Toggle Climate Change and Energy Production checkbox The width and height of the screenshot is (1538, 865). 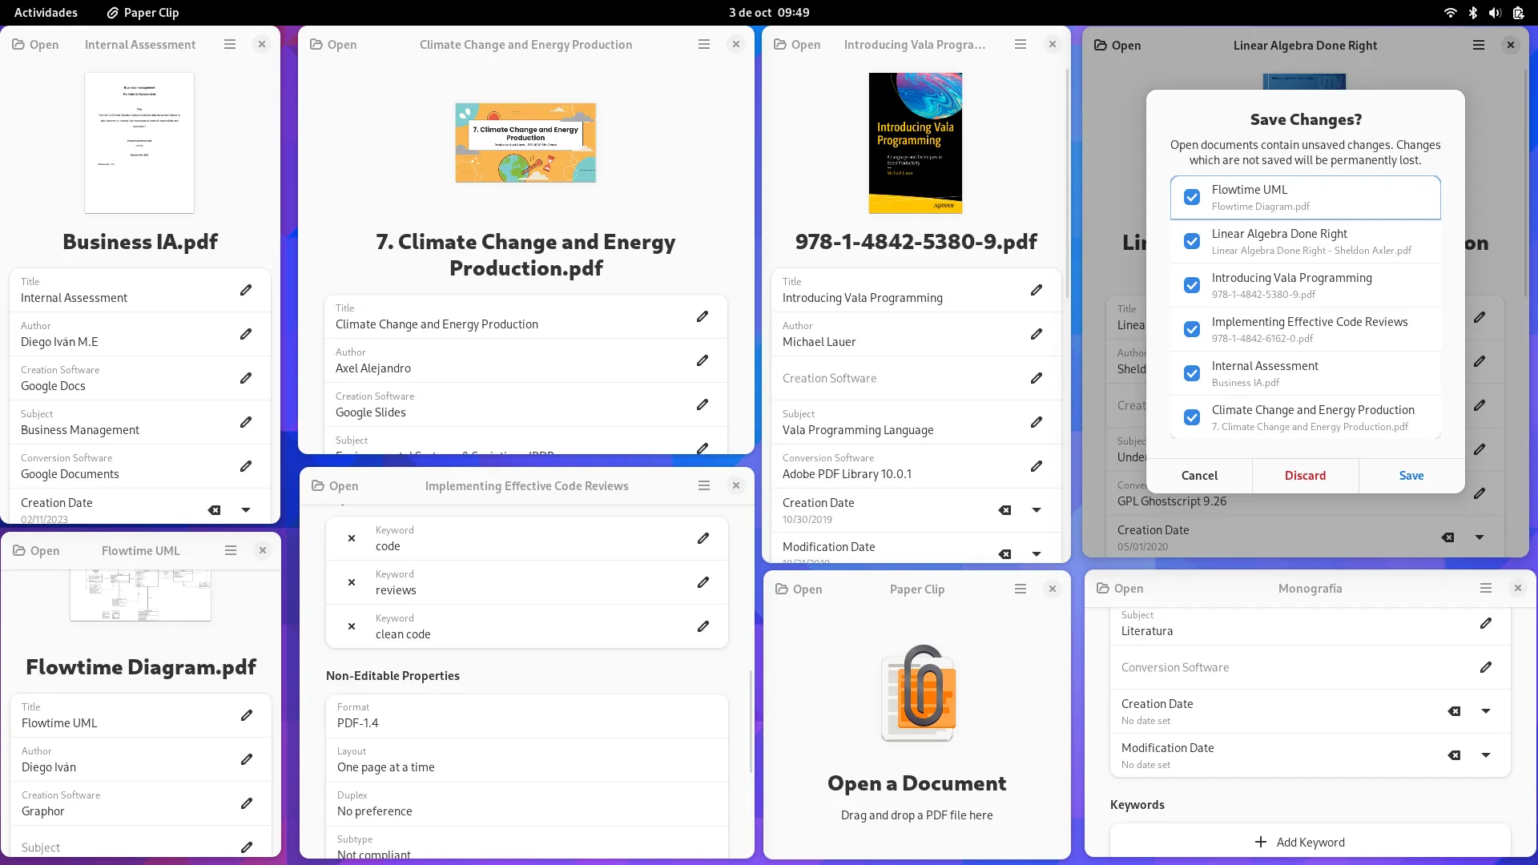click(1192, 417)
